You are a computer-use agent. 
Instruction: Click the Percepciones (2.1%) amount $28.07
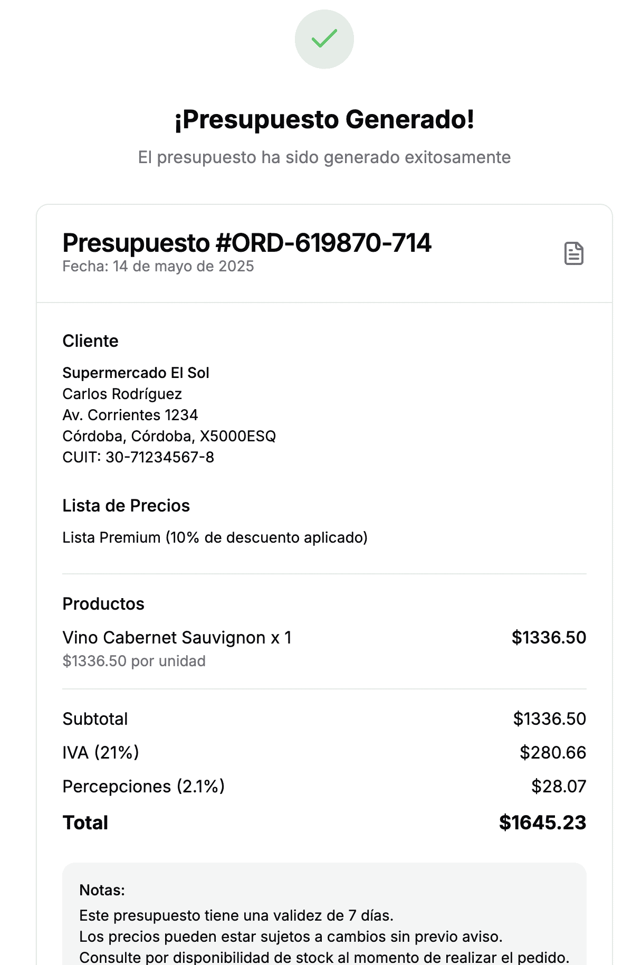pyautogui.click(x=559, y=787)
